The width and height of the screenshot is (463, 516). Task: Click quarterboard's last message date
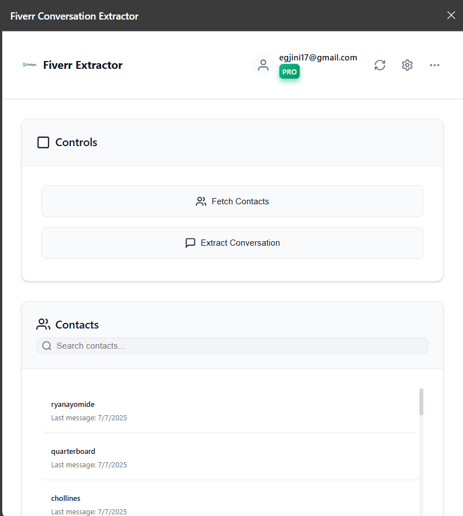point(89,465)
